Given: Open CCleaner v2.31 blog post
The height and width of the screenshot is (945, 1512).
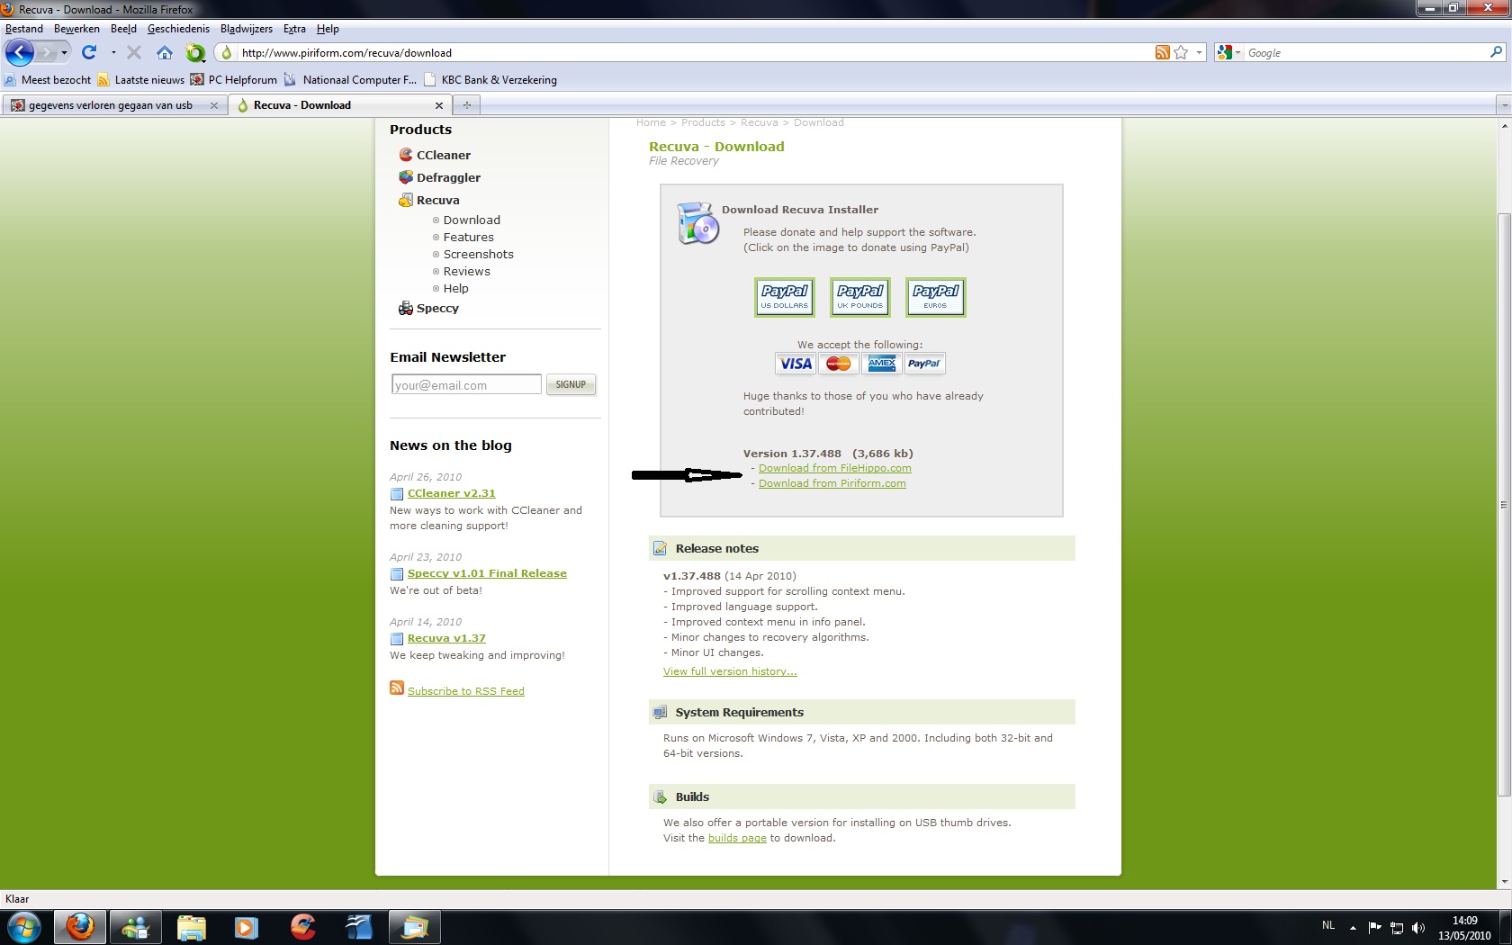Looking at the screenshot, I should click(x=451, y=493).
